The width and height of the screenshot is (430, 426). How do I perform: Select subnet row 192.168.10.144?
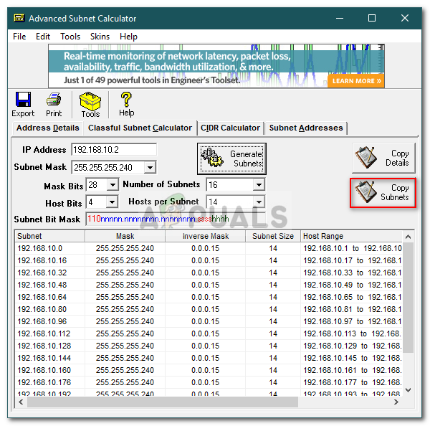coord(209,358)
